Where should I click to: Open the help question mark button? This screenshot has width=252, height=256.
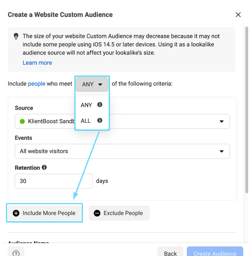tap(16, 253)
